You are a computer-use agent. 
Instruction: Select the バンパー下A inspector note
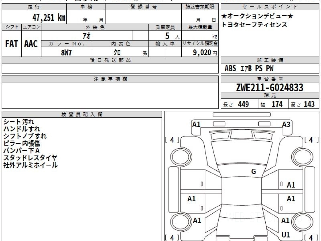pyautogui.click(x=21, y=151)
